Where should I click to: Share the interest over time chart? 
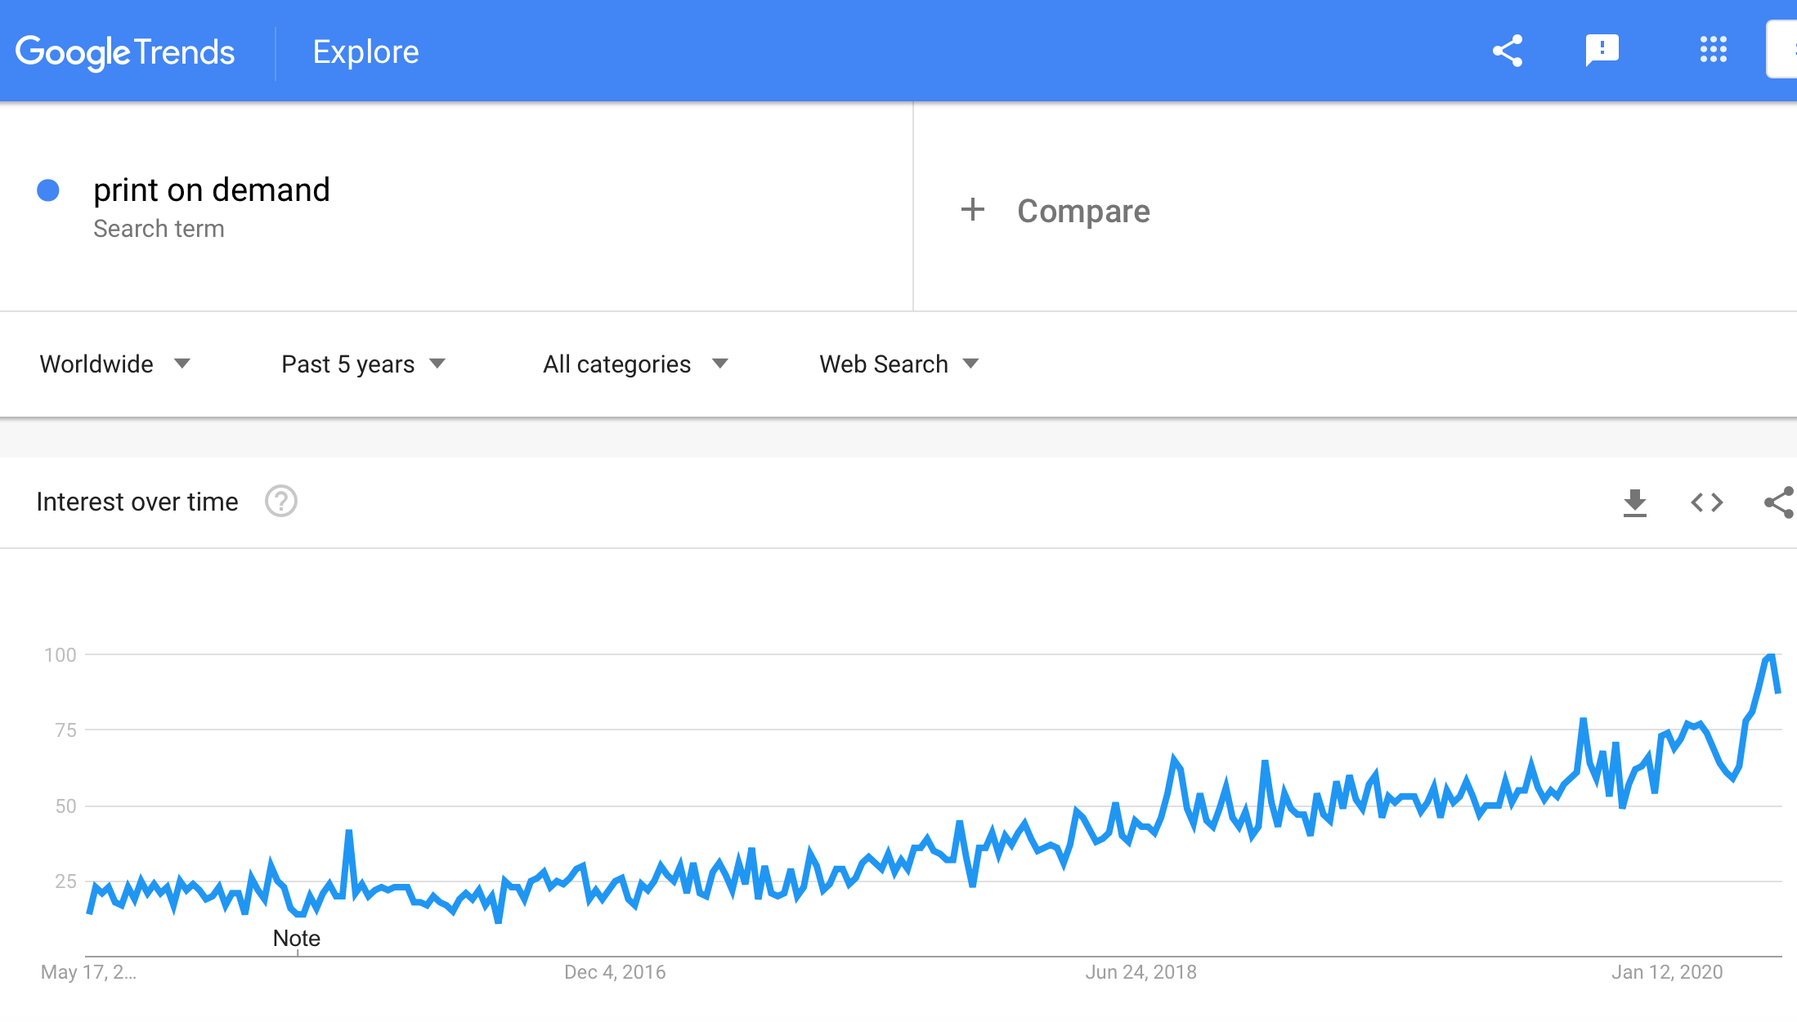[1779, 502]
